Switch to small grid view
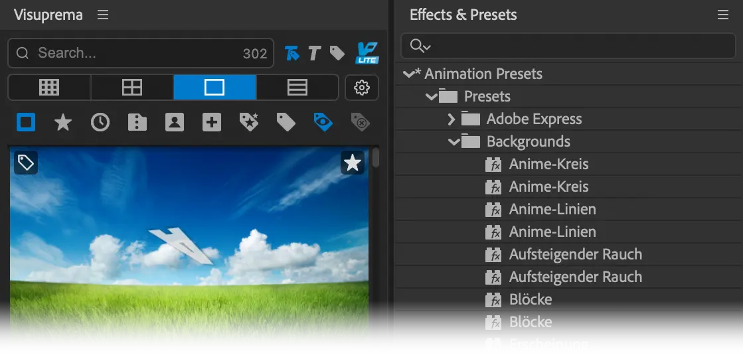 pyautogui.click(x=49, y=87)
